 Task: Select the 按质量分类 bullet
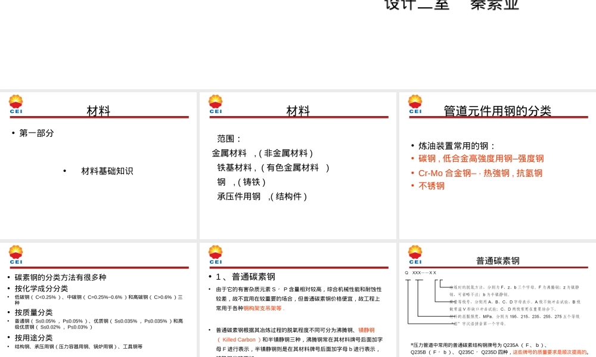pyautogui.click(x=34, y=312)
